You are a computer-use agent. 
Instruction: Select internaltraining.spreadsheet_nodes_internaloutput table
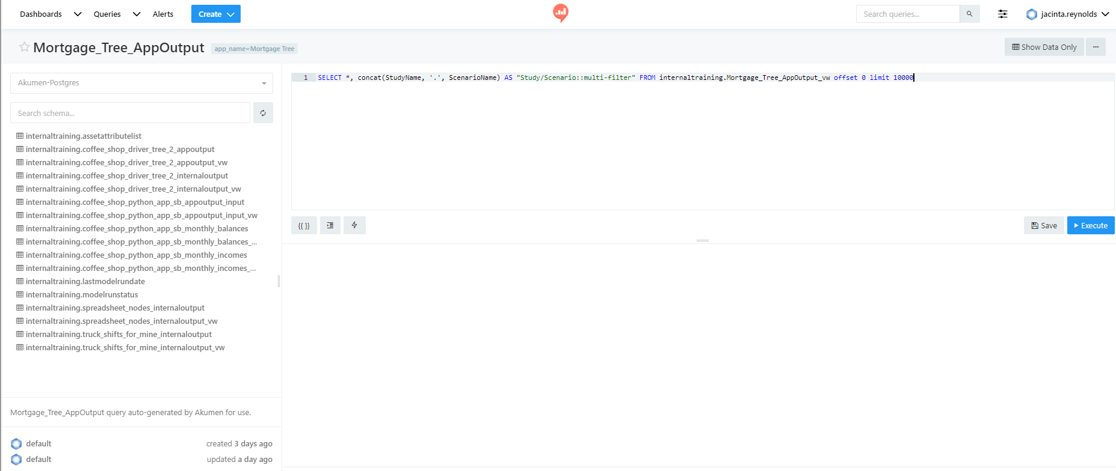pyautogui.click(x=115, y=308)
